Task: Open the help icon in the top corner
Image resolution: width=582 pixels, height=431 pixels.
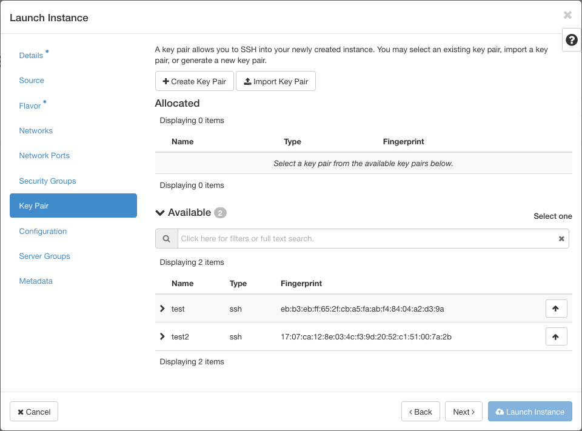Action: (x=570, y=39)
